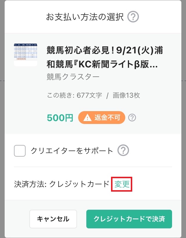Screen dimensions: 186x238
Task: Click the article title starting with 競馬初心者必見
Action: point(105,50)
